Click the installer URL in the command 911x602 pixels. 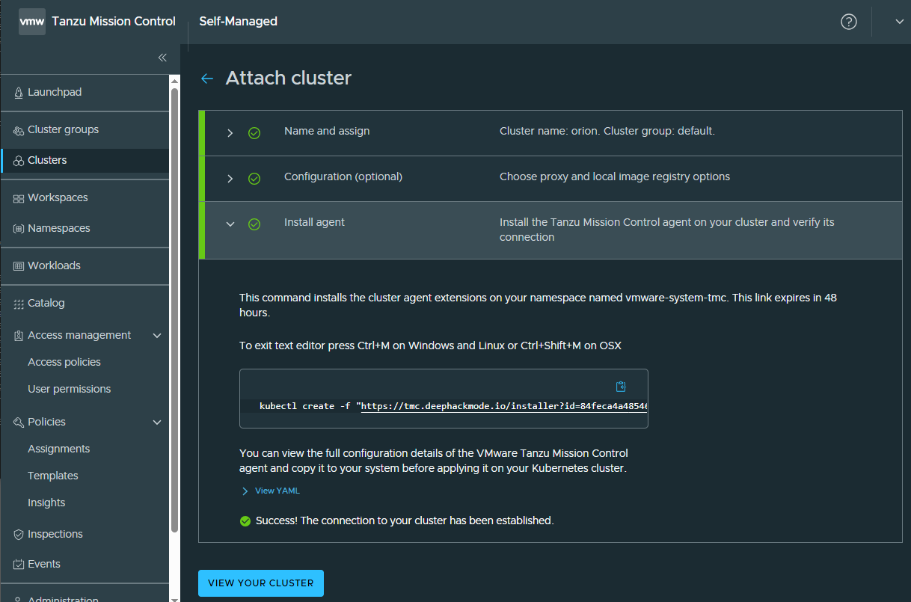tap(504, 407)
